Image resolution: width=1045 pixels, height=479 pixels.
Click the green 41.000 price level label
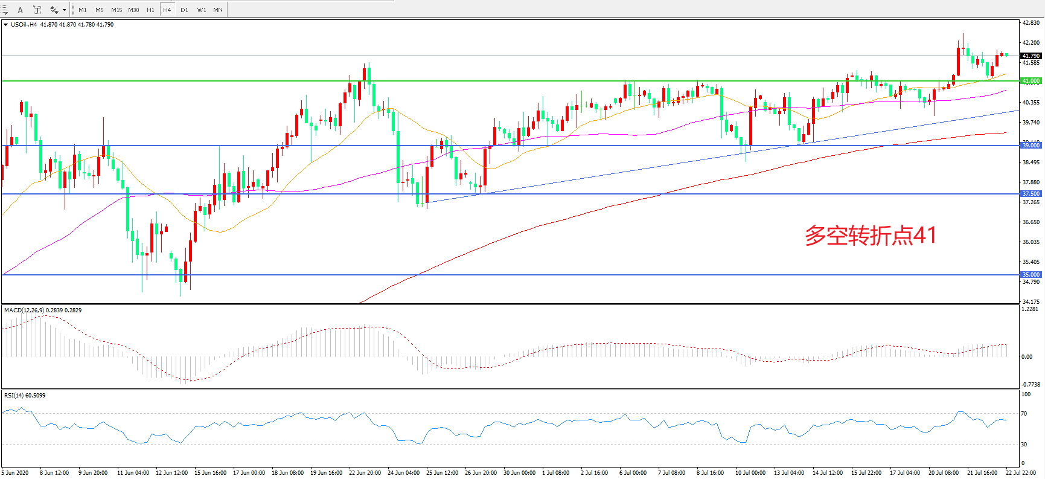point(1031,81)
